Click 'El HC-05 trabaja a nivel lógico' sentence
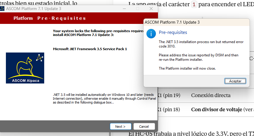This screenshot has width=254, height=136. coord(191,133)
